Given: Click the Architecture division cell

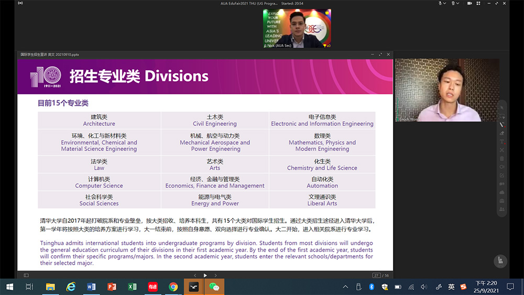Looking at the screenshot, I should click(x=99, y=121).
